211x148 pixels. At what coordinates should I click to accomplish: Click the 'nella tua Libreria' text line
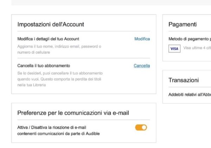coord(31,85)
